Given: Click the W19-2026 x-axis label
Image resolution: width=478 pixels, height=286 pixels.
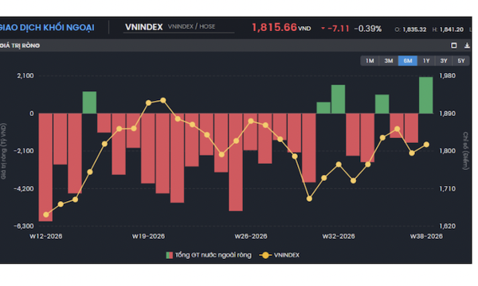Looking at the screenshot, I should [148, 236].
